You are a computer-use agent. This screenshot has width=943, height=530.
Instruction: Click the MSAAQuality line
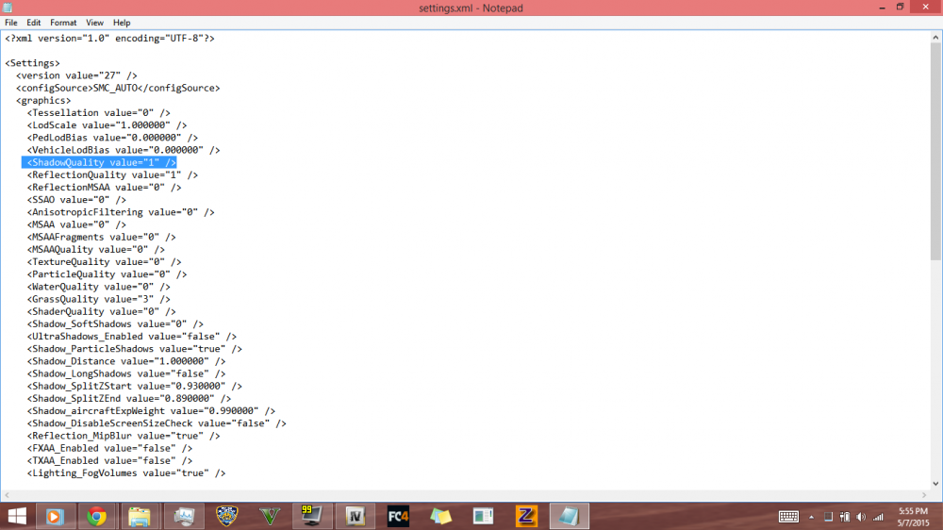pyautogui.click(x=95, y=250)
